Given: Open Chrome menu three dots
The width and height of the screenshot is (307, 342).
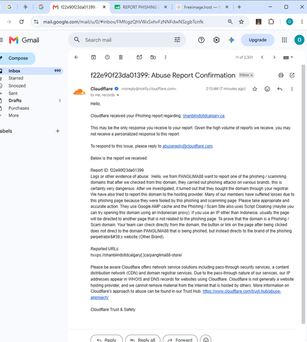Looking at the screenshot, I should click(302, 22).
